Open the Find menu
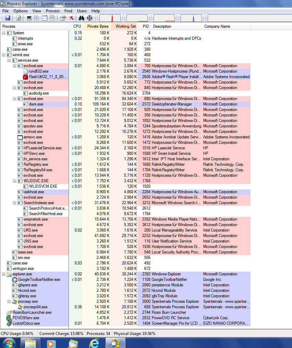The width and height of the screenshot is (292, 348). 68,11
